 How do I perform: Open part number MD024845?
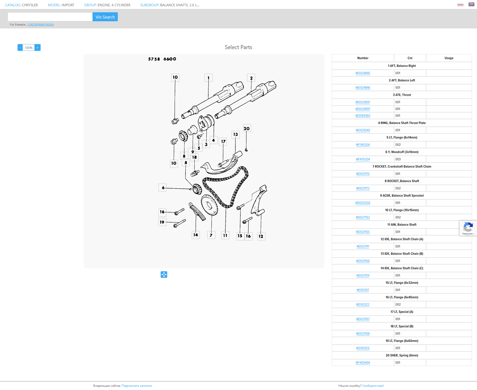[x=363, y=73]
